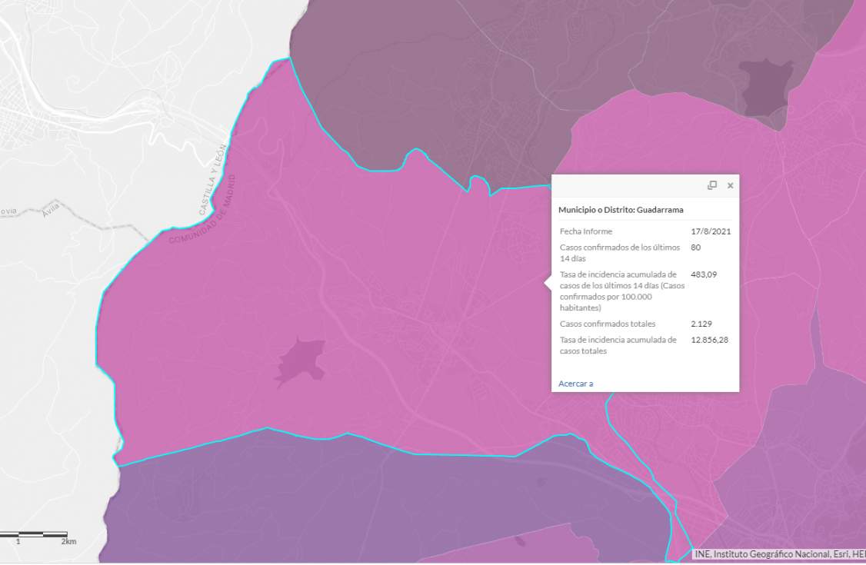Click the popup's left pointer arrow
This screenshot has height=565, width=866.
(x=548, y=283)
